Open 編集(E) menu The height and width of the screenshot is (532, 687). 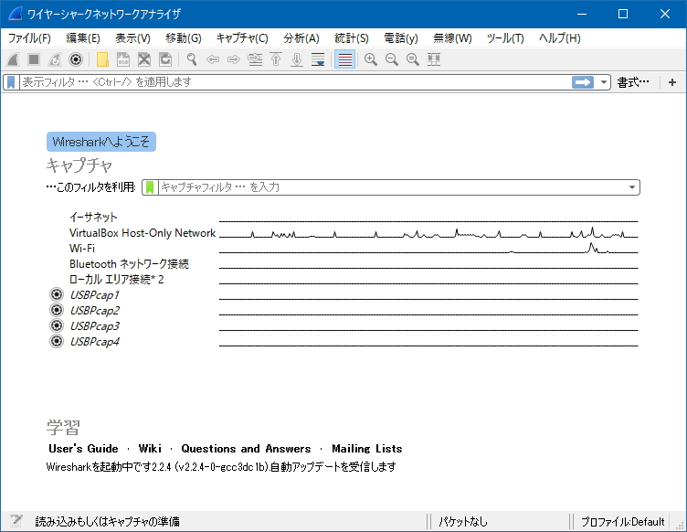pyautogui.click(x=83, y=38)
